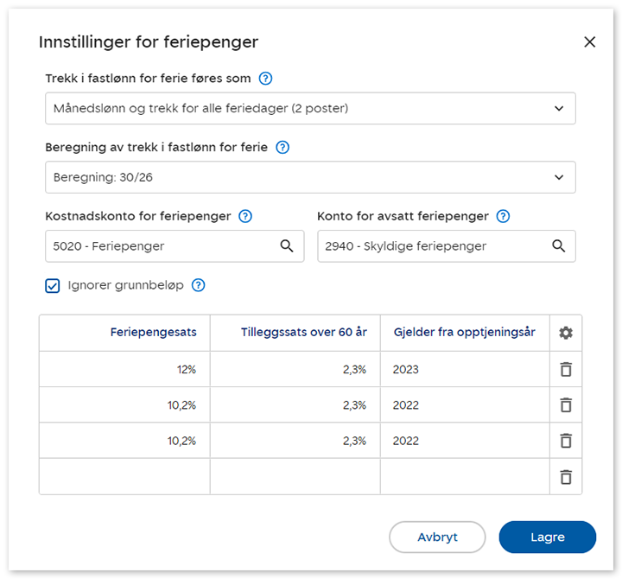Viewport: 622px width, 579px height.
Task: Click help icon next to 'Konto for avsatt feriepenger'
Action: pos(503,217)
